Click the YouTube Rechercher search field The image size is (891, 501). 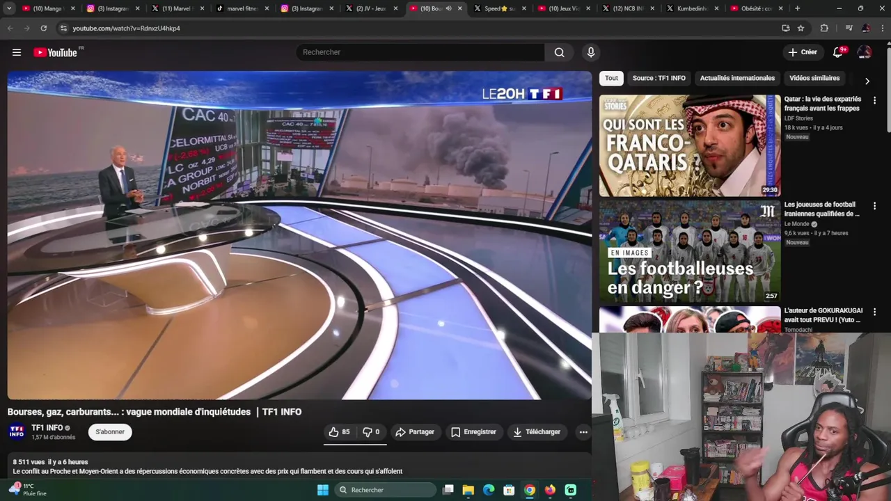[420, 52]
